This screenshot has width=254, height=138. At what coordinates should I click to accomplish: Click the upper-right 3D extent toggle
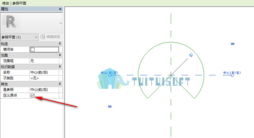(232, 44)
